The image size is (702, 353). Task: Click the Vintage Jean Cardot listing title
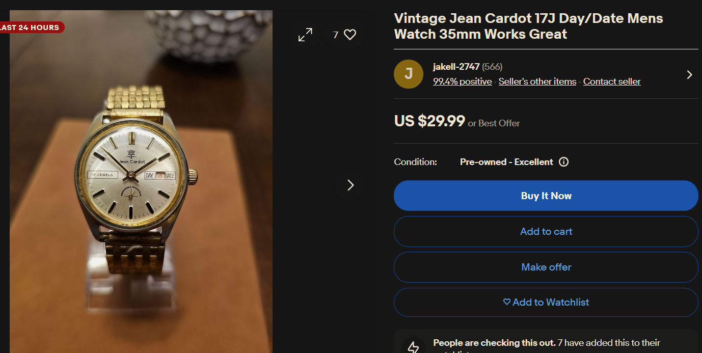(x=528, y=26)
